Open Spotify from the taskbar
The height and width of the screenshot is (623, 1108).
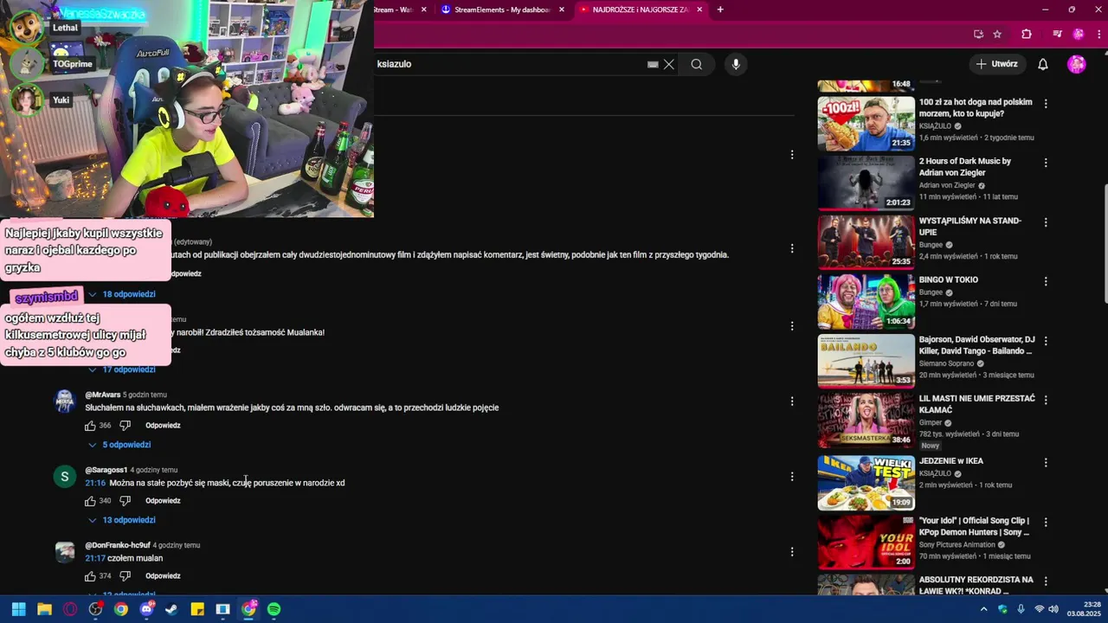[274, 609]
